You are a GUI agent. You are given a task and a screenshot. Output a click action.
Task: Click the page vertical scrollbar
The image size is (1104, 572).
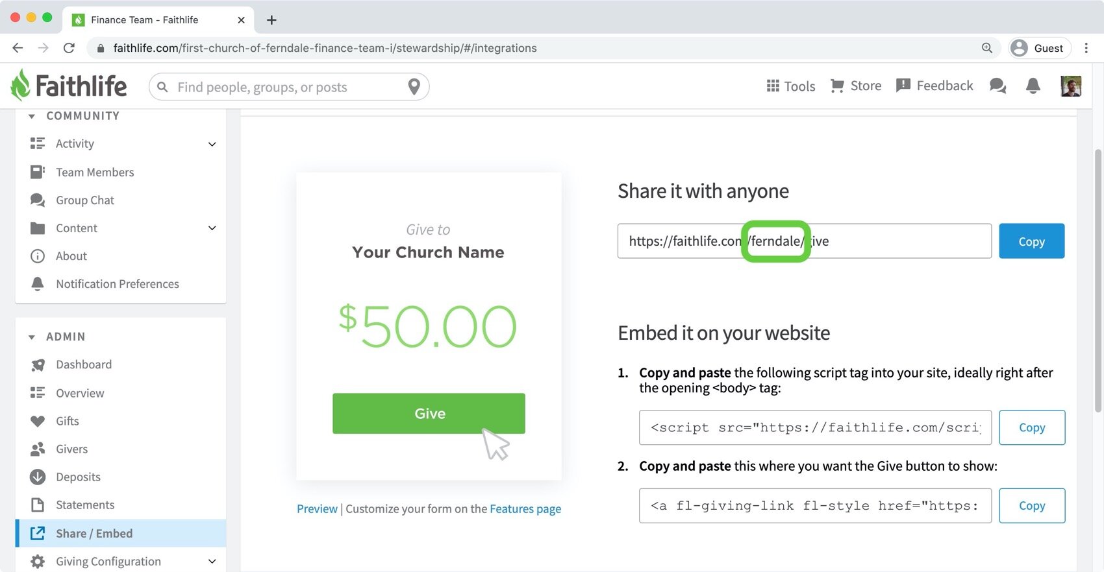(x=1098, y=280)
